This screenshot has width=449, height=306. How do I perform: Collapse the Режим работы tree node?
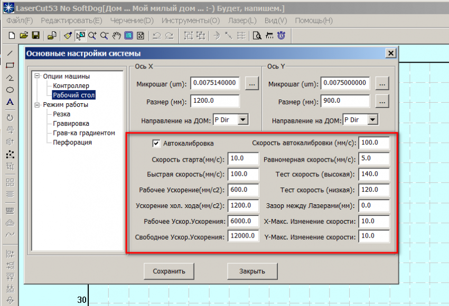pyautogui.click(x=38, y=105)
